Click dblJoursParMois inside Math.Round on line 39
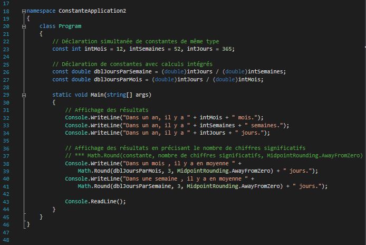Viewport: 366px width, 245px height. tap(137, 171)
